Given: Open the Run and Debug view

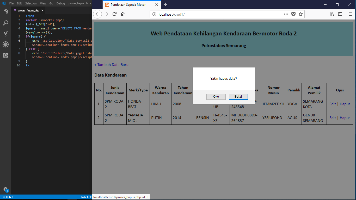Looking at the screenshot, I should coord(5,44).
